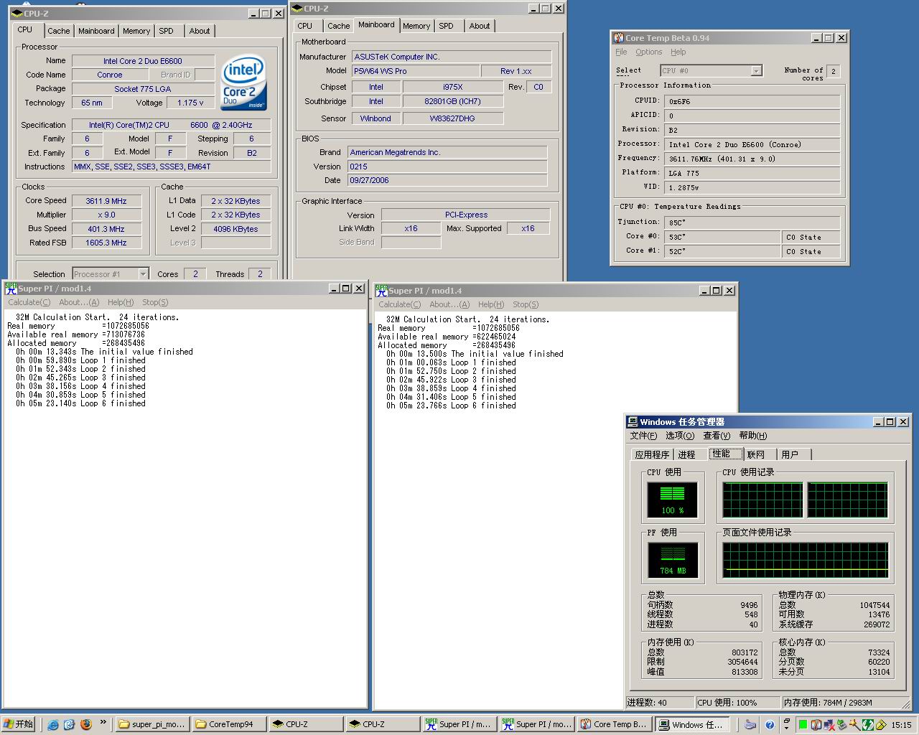Click green arrows sync tray icon
The image size is (919, 735).
(x=868, y=725)
